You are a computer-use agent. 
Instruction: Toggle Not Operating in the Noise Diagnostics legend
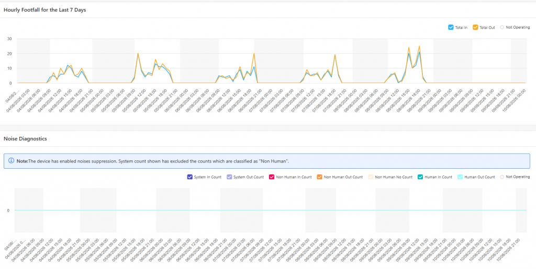pyautogui.click(x=502, y=177)
